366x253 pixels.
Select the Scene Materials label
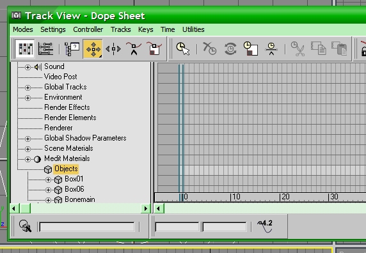pyautogui.click(x=68, y=148)
